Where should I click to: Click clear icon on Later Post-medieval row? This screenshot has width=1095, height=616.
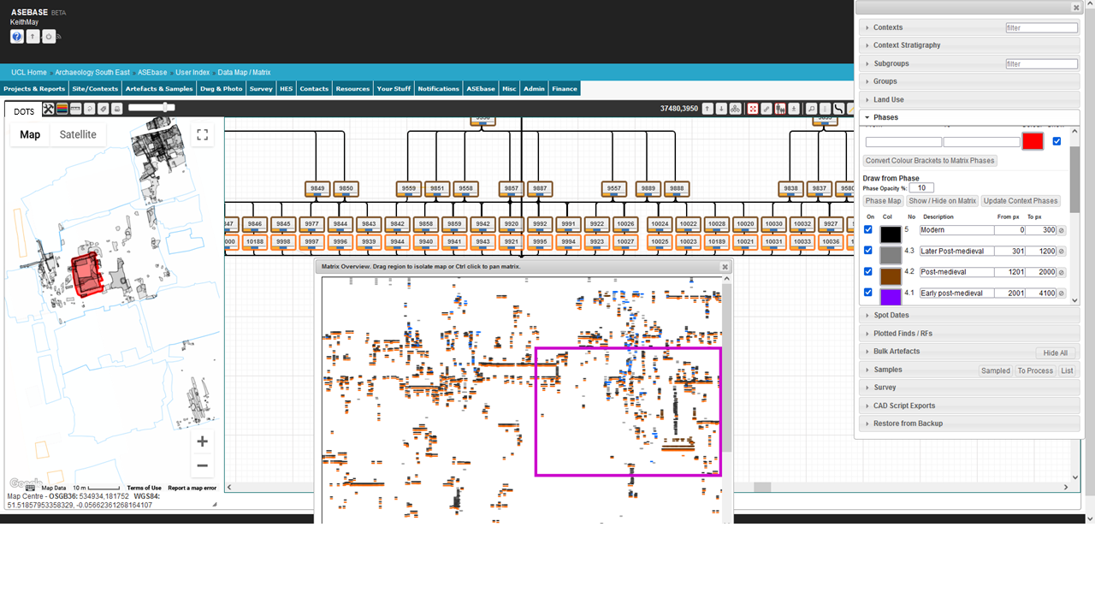[x=1062, y=251]
